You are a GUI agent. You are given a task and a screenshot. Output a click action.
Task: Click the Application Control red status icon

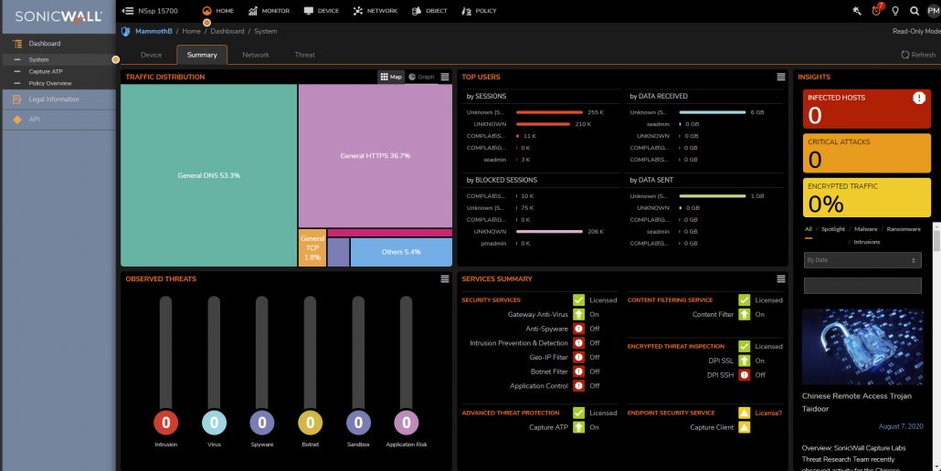pos(578,386)
